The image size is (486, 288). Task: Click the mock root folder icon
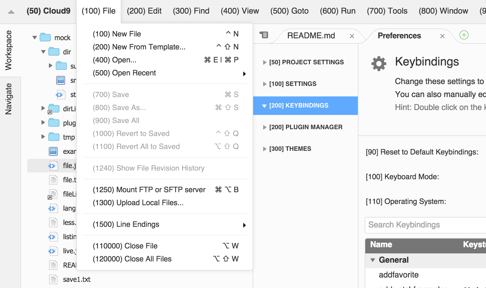point(45,38)
